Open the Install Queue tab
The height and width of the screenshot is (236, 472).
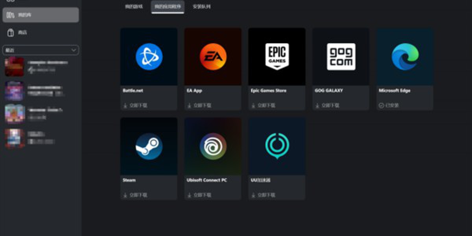tap(202, 6)
